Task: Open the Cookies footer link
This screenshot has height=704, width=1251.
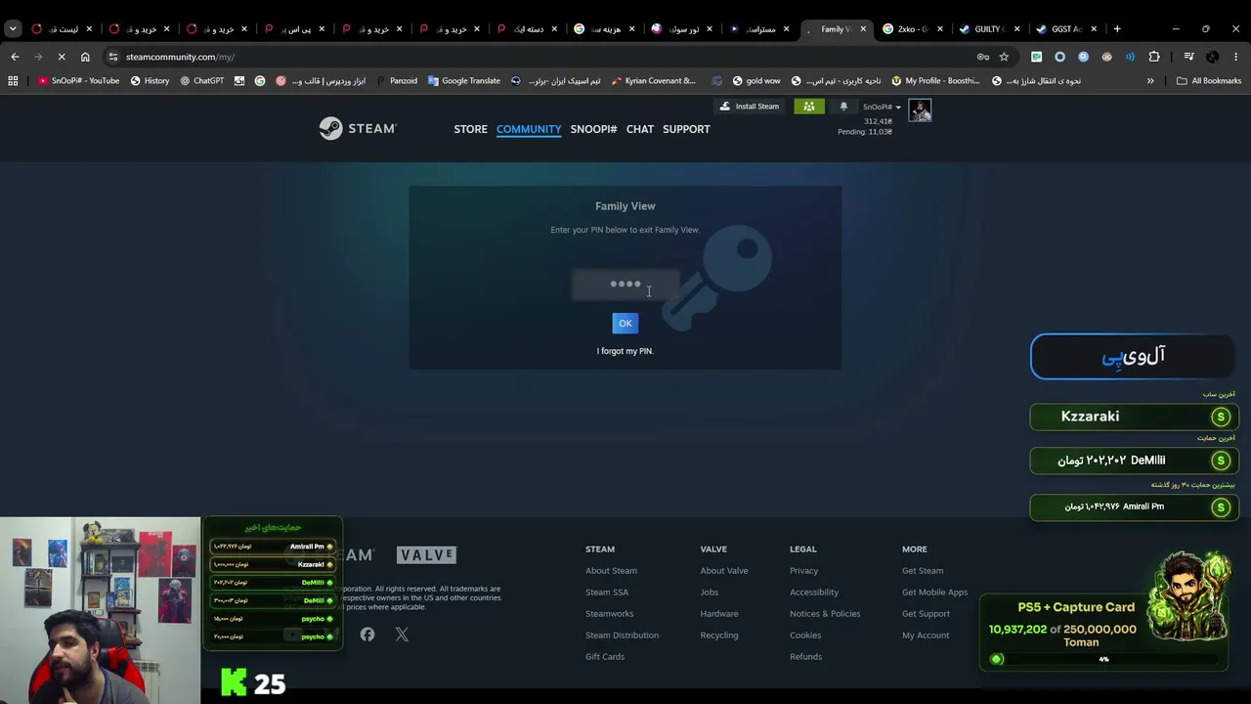Action: tap(805, 636)
